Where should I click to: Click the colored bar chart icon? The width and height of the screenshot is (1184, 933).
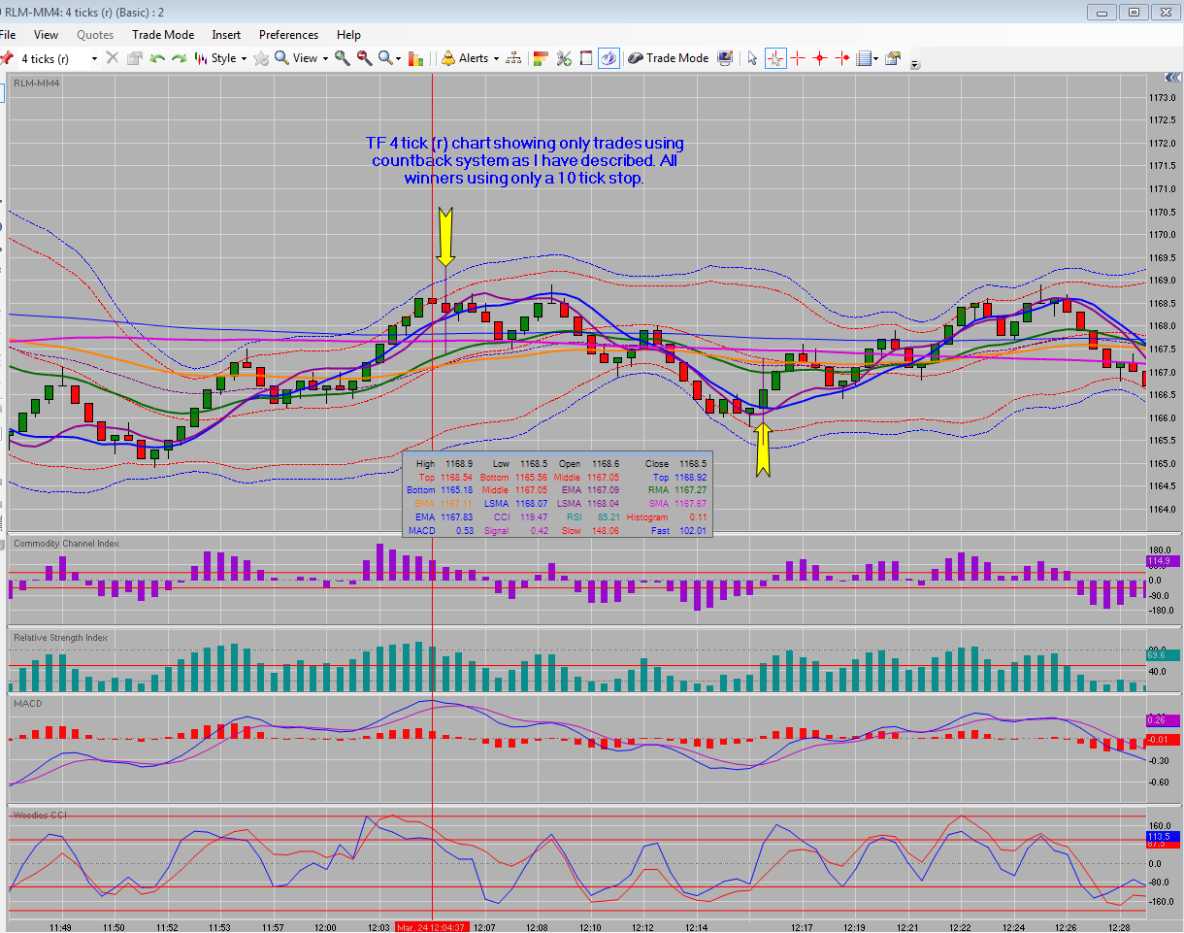(x=417, y=58)
